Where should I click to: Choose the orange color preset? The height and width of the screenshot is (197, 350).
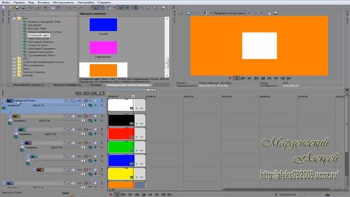(103, 70)
